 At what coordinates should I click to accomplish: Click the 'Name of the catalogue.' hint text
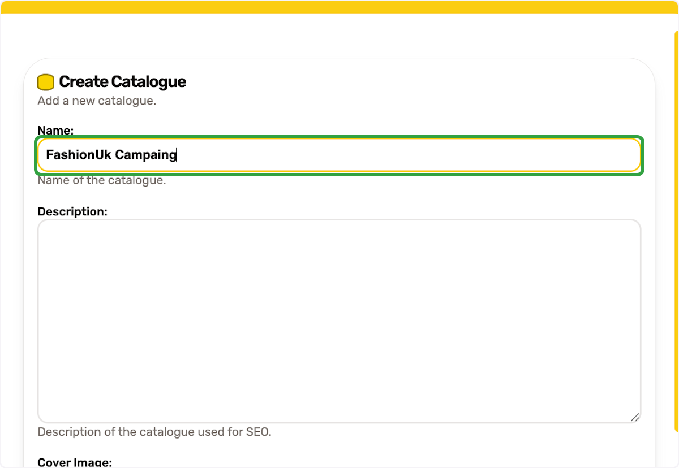102,181
